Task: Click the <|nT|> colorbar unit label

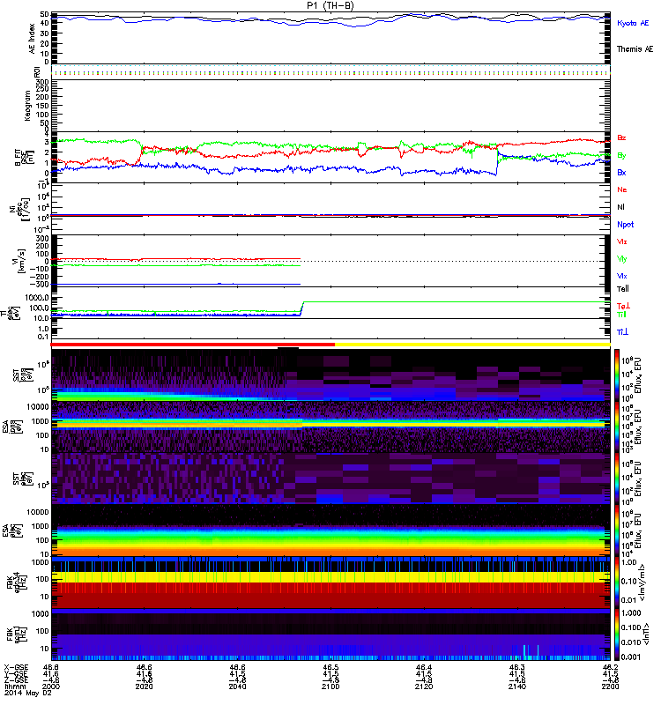Action: 648,634
